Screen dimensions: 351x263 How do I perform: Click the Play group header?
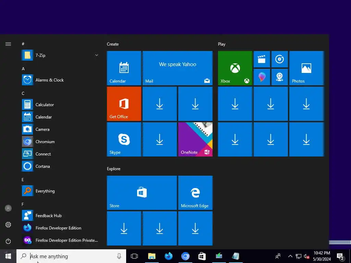pyautogui.click(x=222, y=44)
